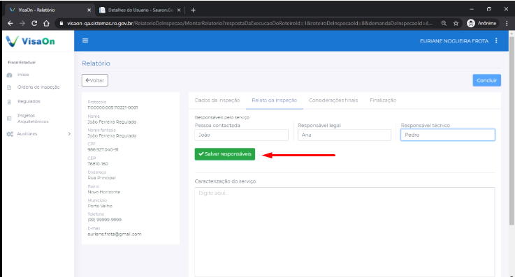Image resolution: width=515 pixels, height=277 pixels.
Task: Open Início in the sidebar
Action: [23, 75]
